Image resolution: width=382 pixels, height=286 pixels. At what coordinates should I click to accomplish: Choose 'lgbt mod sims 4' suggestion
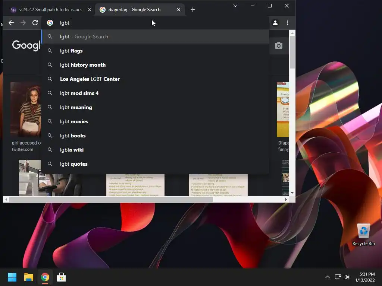tap(156, 93)
